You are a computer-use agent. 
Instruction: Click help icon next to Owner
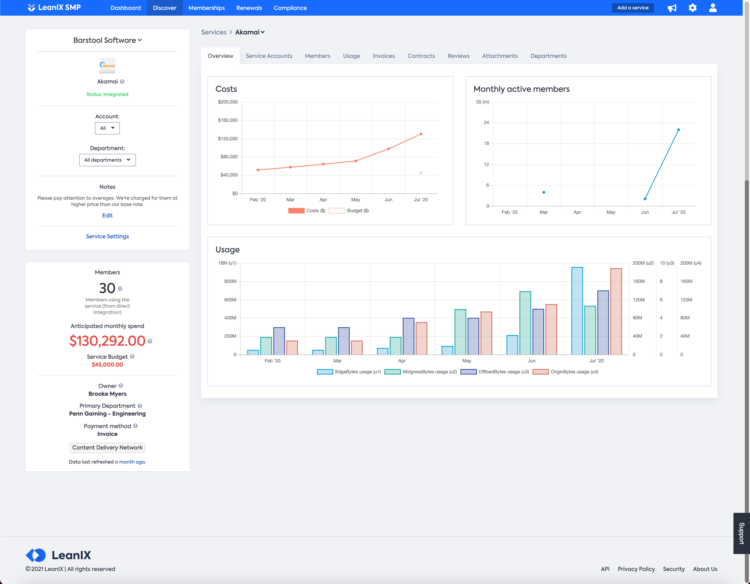(x=121, y=386)
